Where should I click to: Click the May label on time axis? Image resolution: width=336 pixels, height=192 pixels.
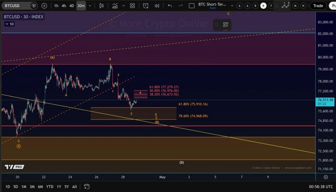[162, 177]
